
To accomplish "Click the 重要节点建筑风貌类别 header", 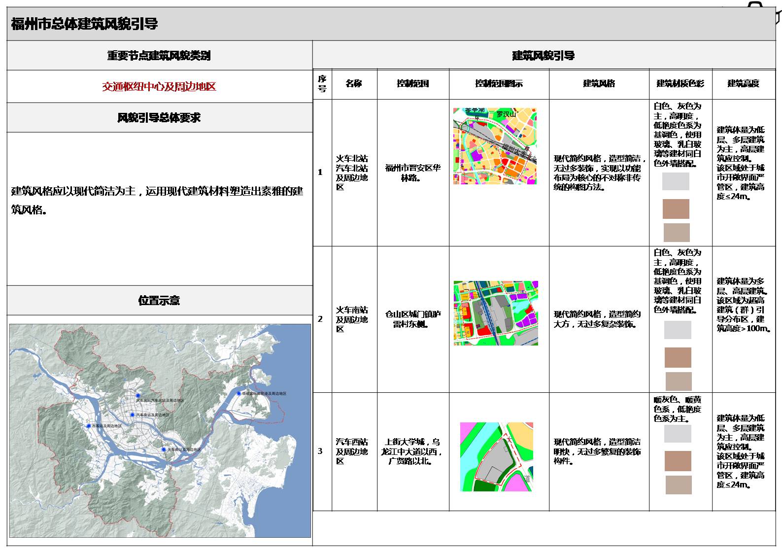I will pos(159,56).
